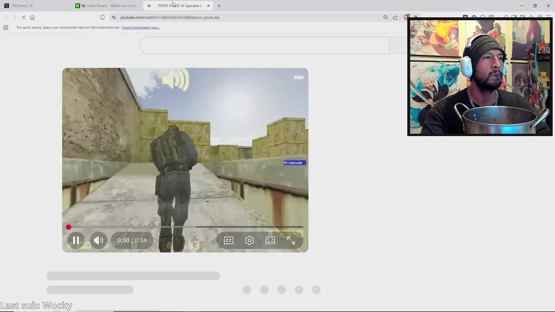Screen dimensions: 555x312
Task: Switch the player to theater mode
Action: (x=270, y=240)
